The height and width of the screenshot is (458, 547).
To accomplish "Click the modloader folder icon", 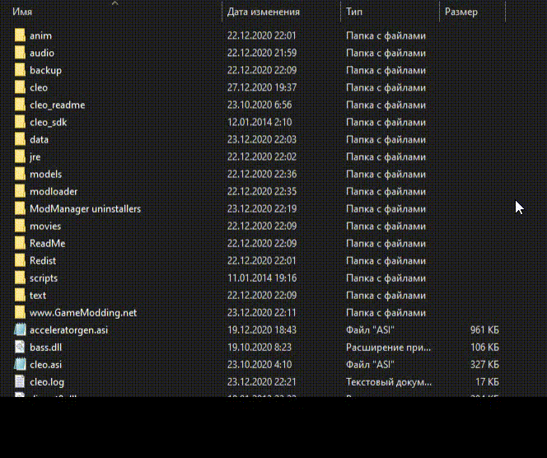I will (x=21, y=191).
